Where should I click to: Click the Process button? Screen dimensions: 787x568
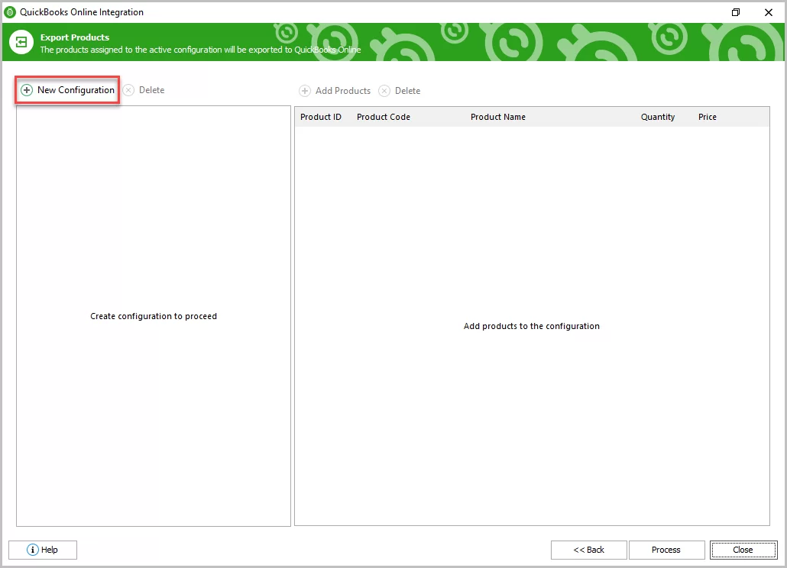(x=666, y=549)
